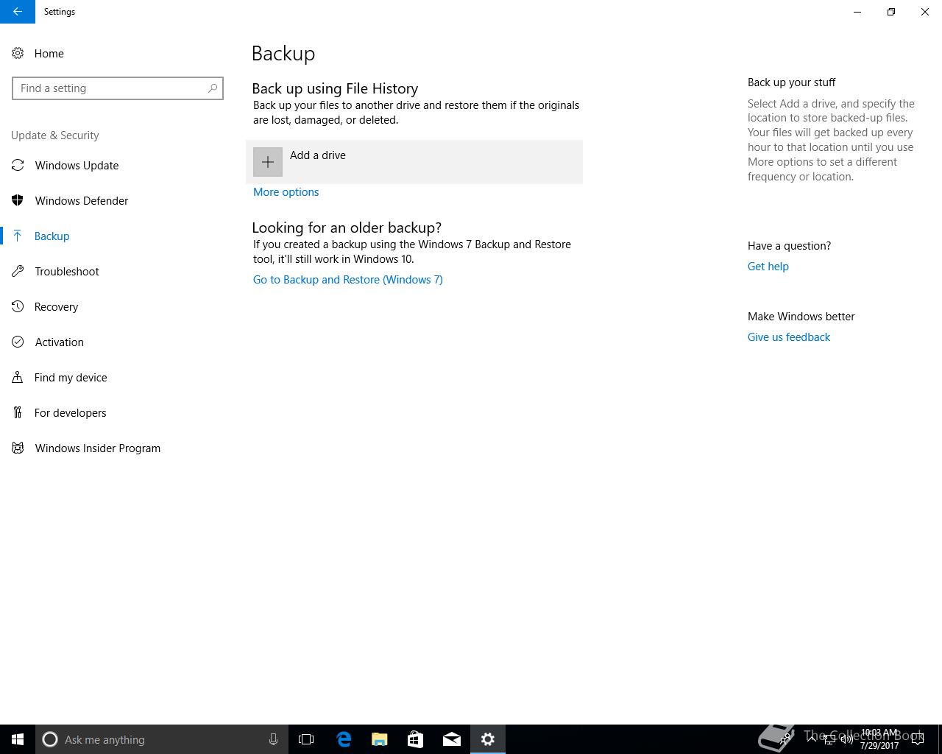Switch to the Recovery section
The image size is (942, 754).
pyautogui.click(x=118, y=306)
